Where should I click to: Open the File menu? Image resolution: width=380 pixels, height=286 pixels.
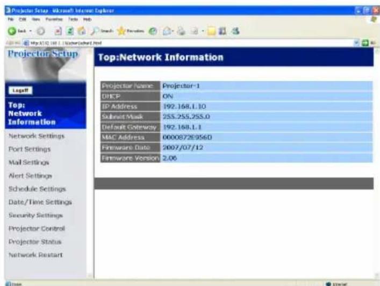click(x=10, y=19)
